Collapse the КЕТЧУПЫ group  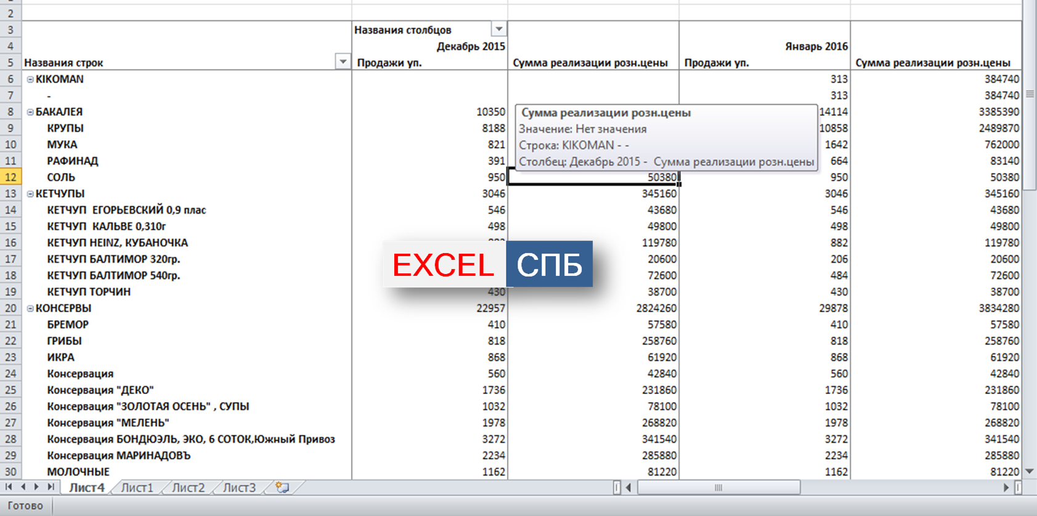coord(30,194)
